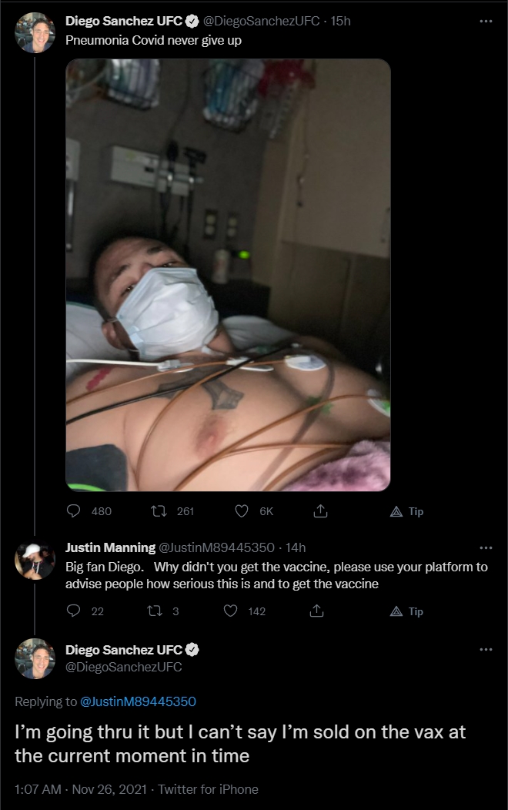Open Justin Manning's profile picture
The image size is (508, 810).
pos(35,561)
